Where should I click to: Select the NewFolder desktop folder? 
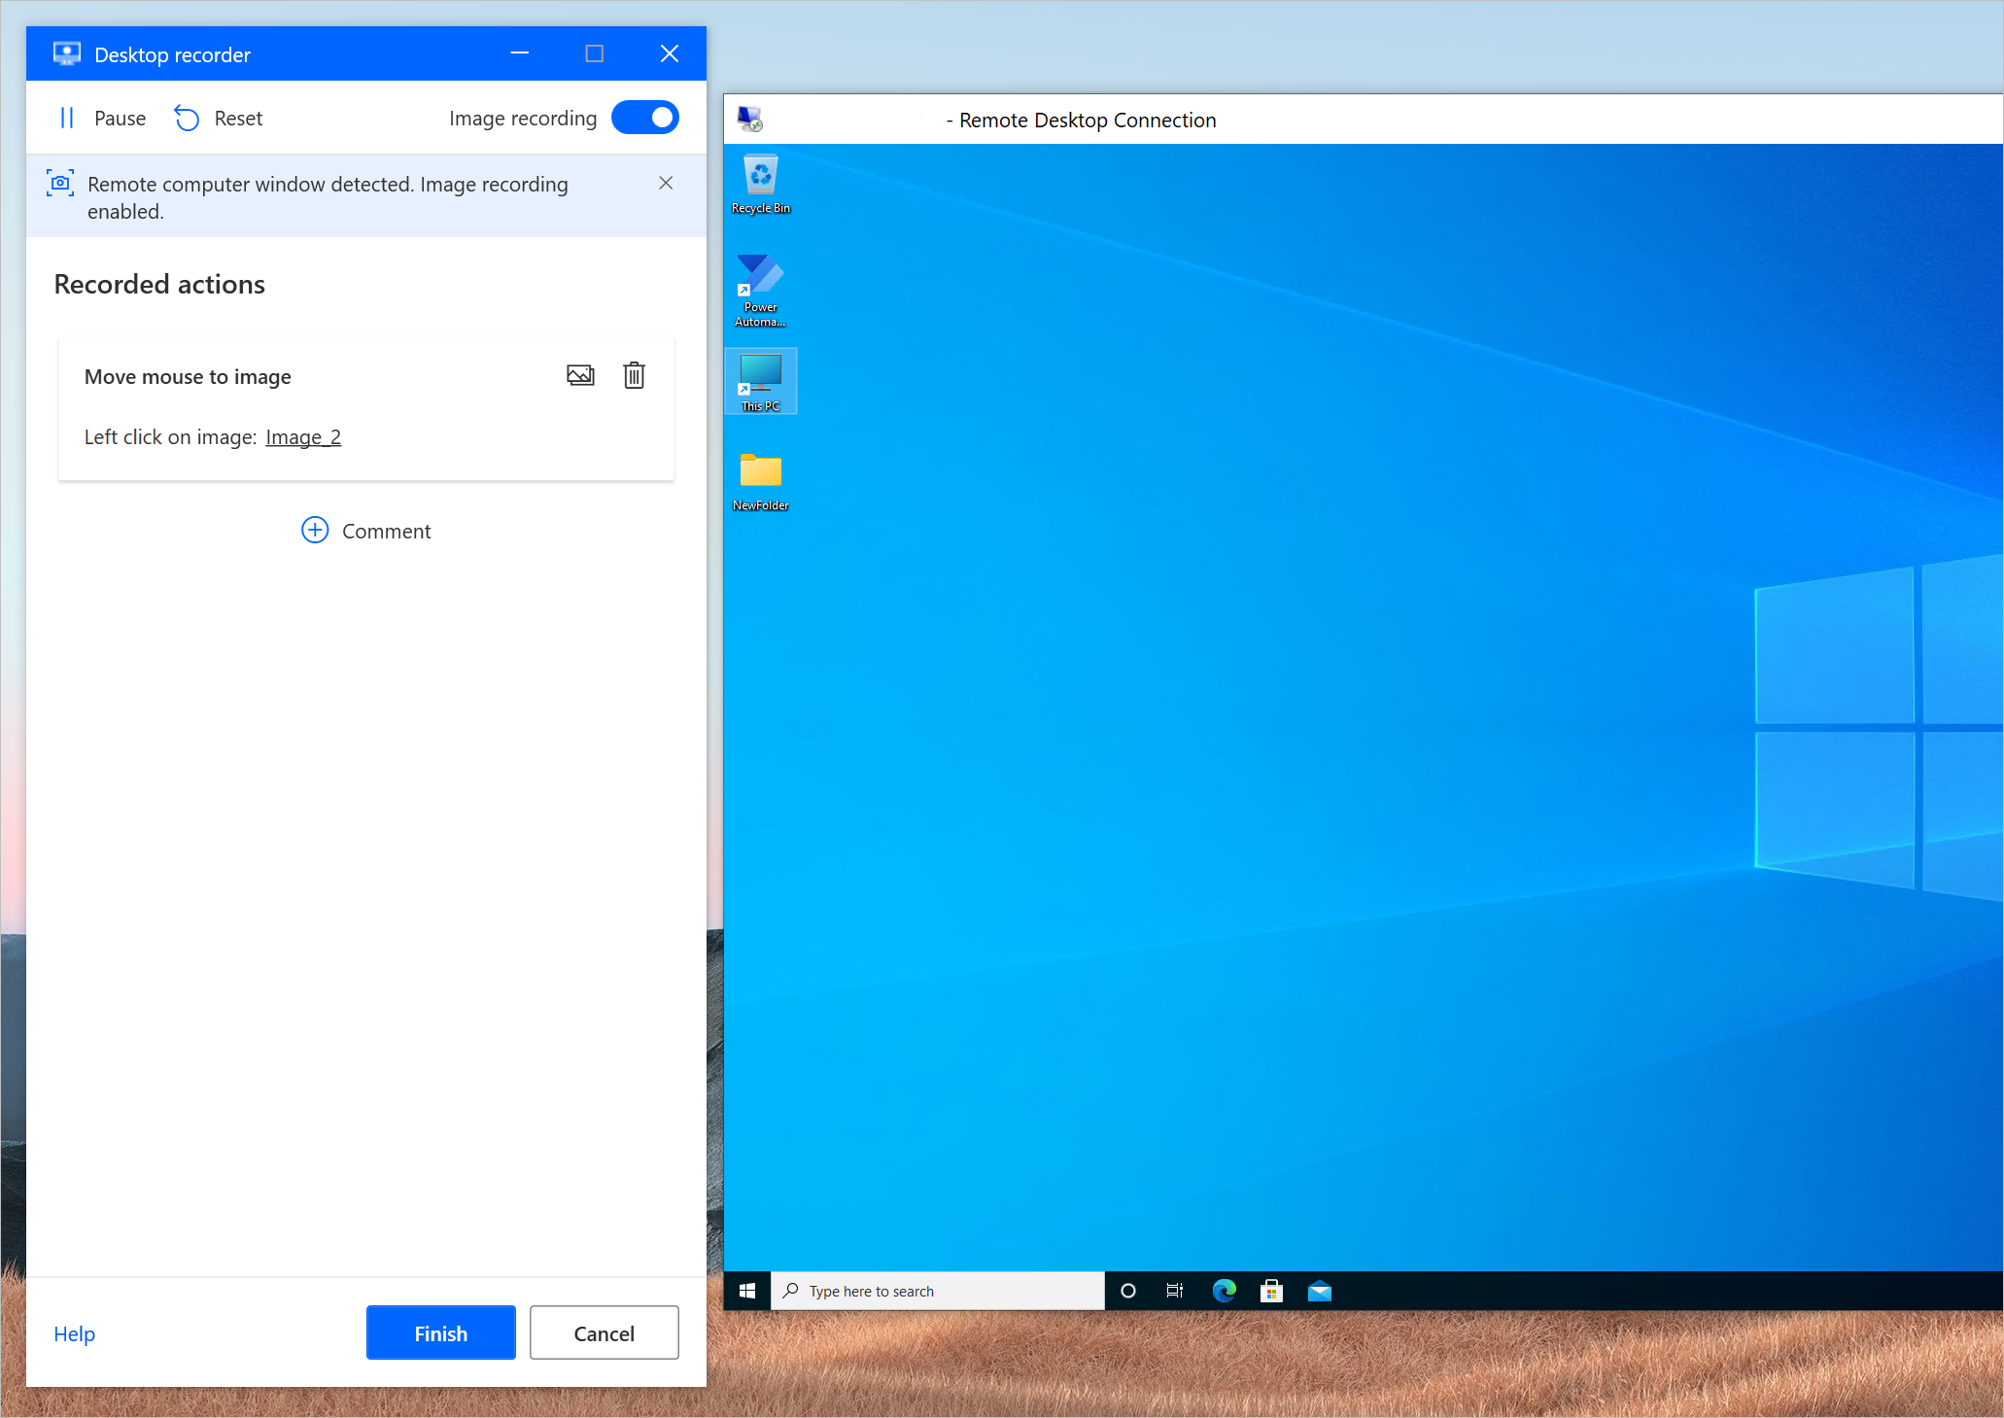pos(761,480)
